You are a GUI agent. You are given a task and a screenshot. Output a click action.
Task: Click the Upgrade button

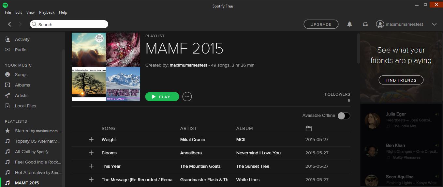tap(321, 24)
